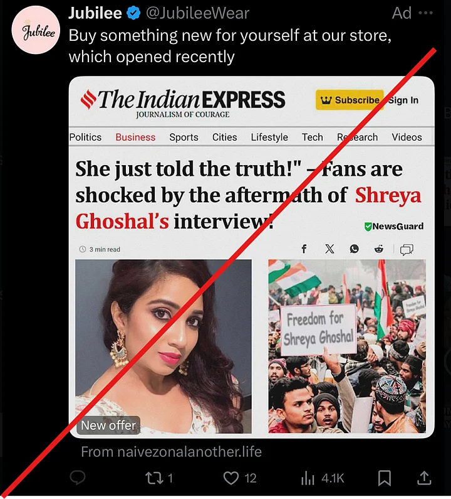Image resolution: width=451 pixels, height=499 pixels.
Task: Select the Business tab in news navigation
Action: (135, 137)
